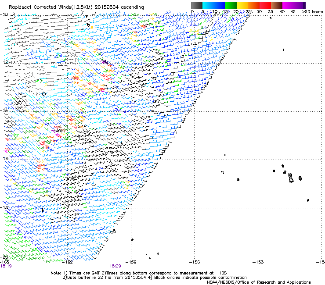The image size is (325, 285).
Task: Click the purple '15:20' time label
Action: [x=115, y=266]
